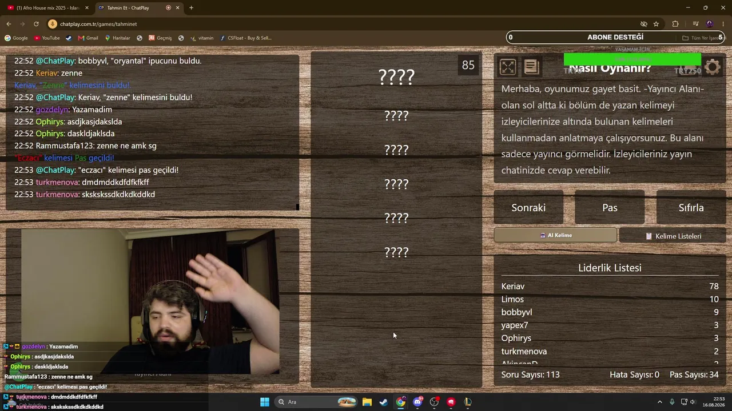
Task: Open a new browser tab
Action: (x=191, y=8)
